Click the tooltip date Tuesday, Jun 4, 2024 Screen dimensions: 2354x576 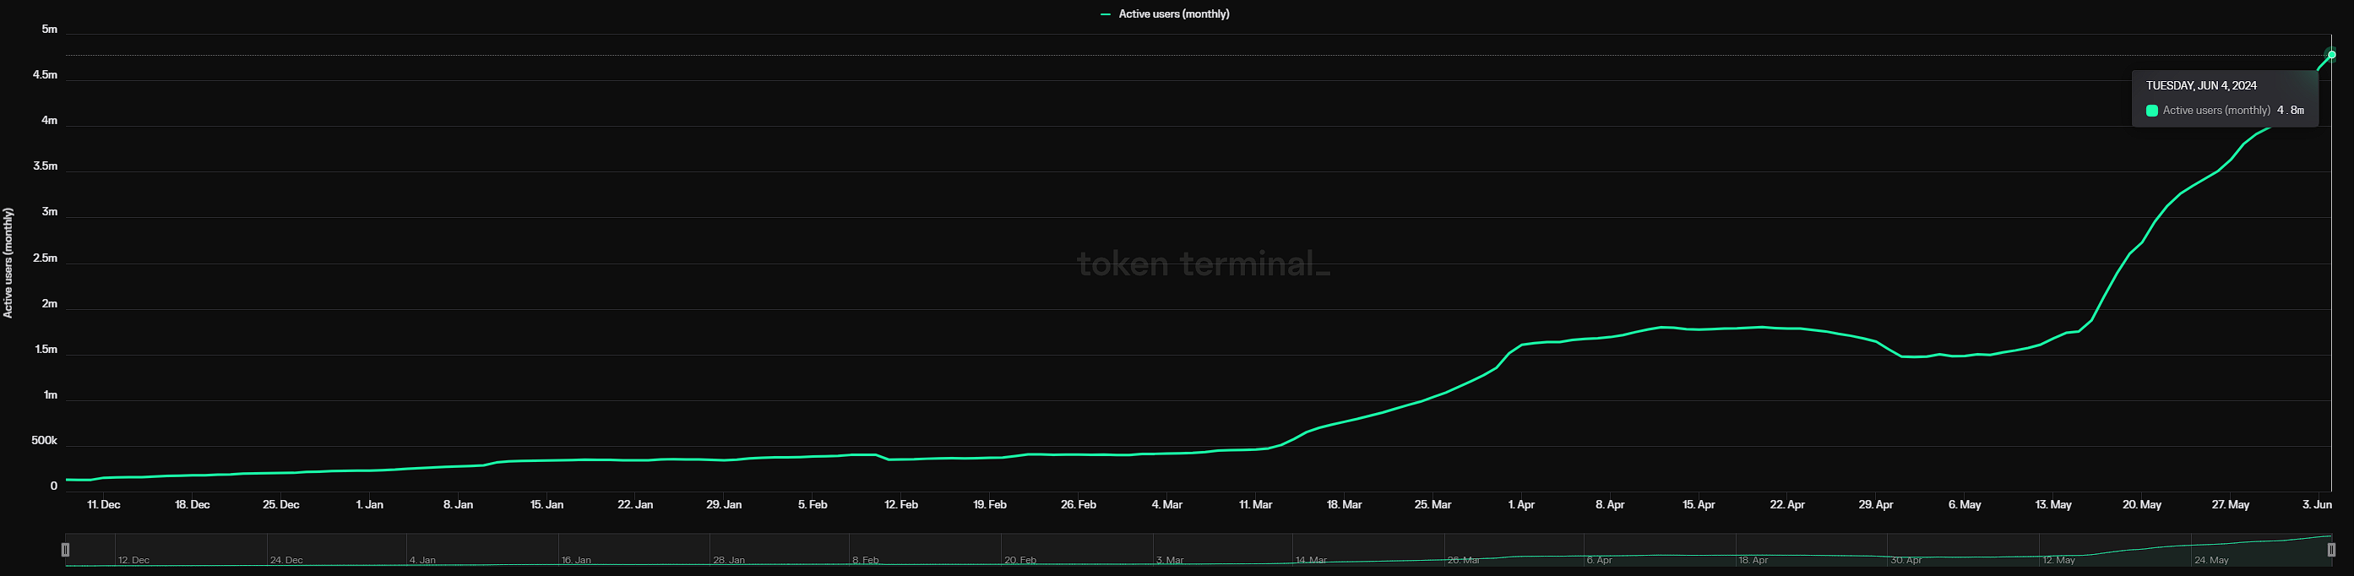pyautogui.click(x=2200, y=85)
